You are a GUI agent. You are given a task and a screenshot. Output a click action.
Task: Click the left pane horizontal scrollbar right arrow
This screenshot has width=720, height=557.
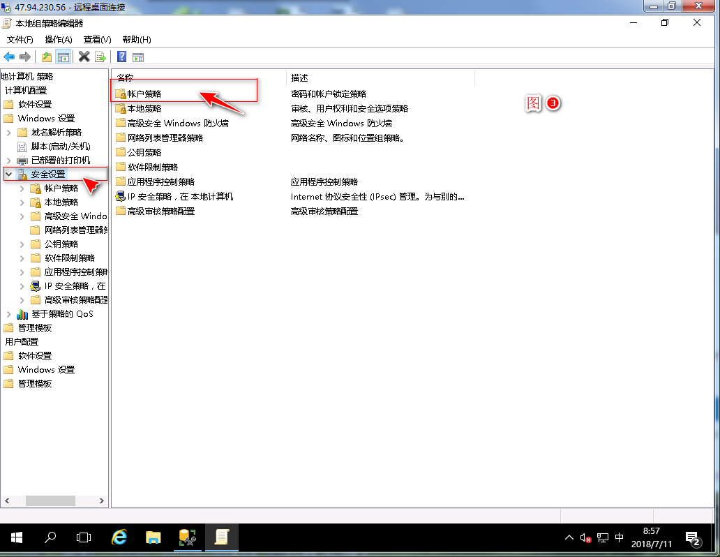(x=103, y=501)
